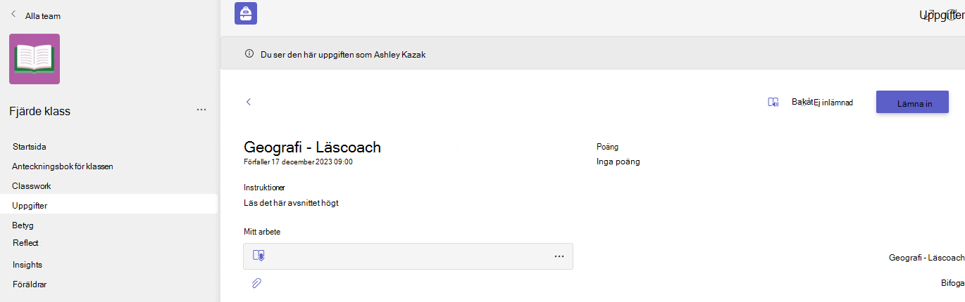Open the attachment's three-dot menu
Viewport: 965px width, 302px height.
click(559, 256)
